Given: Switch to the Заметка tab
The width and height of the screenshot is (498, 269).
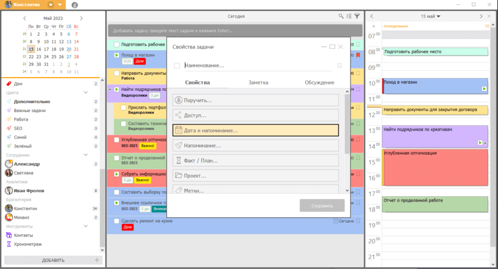Looking at the screenshot, I should coord(258,83).
